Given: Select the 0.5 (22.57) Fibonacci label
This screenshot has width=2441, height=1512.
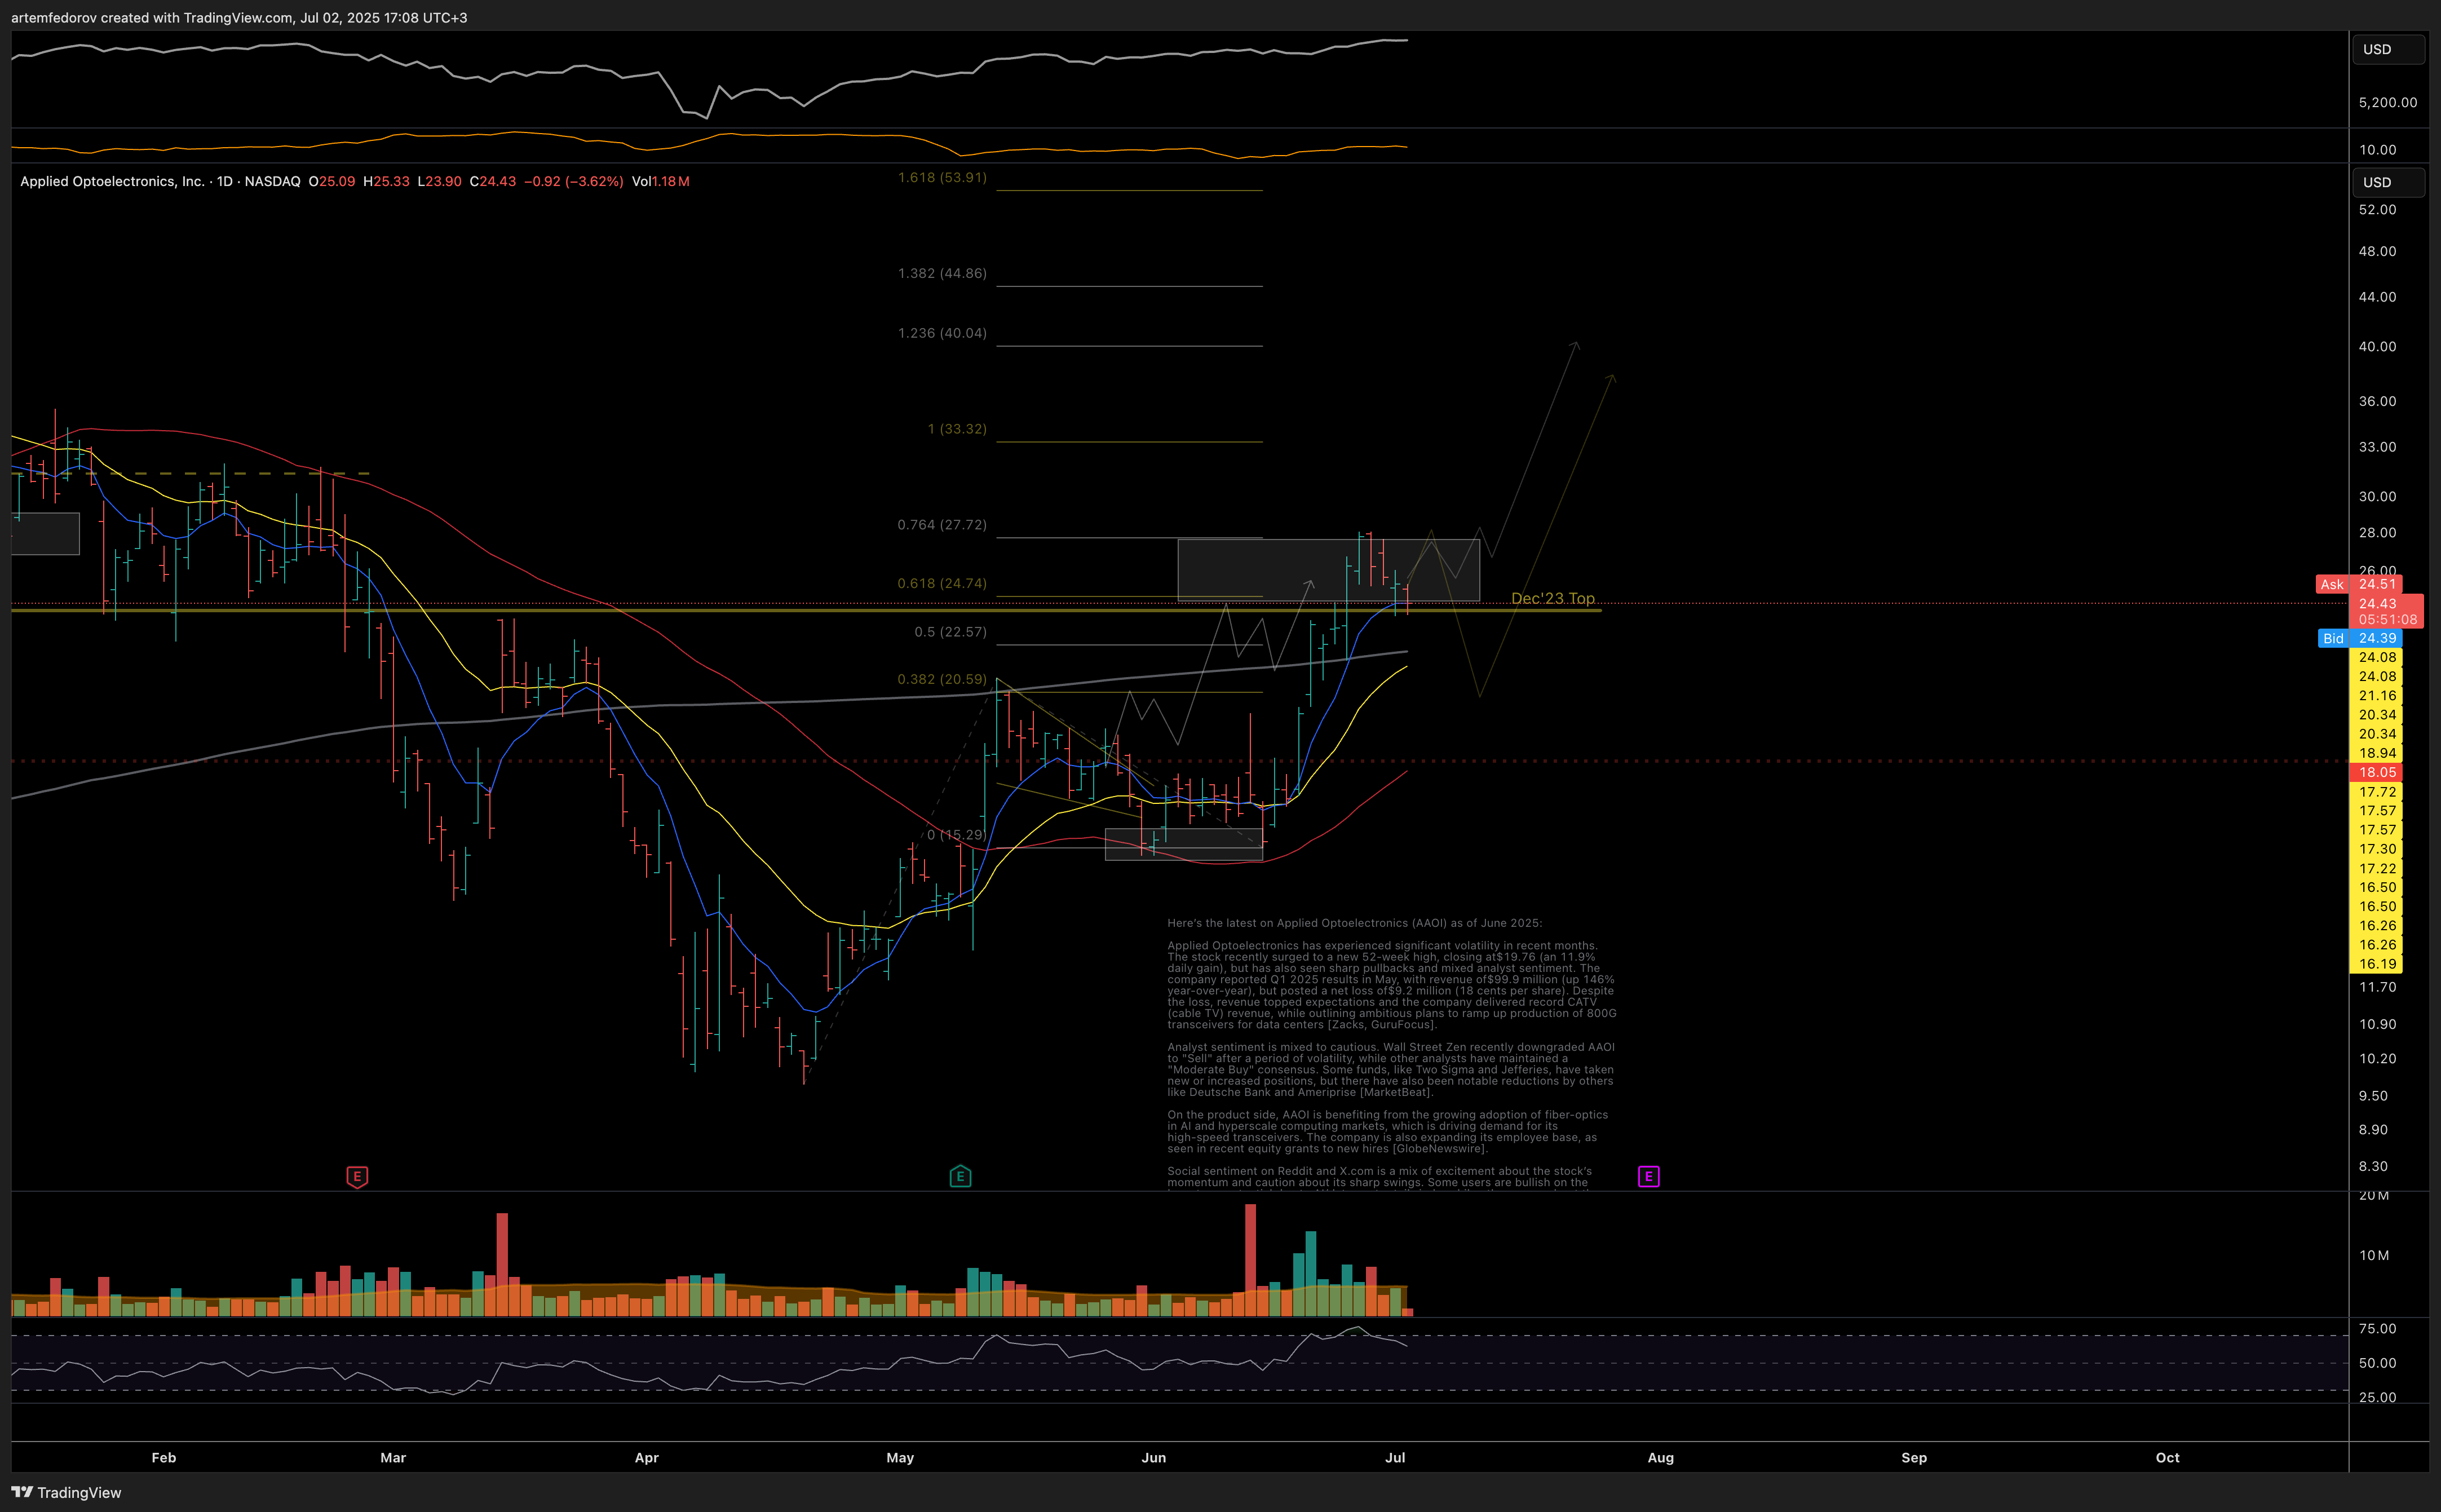Looking at the screenshot, I should [x=950, y=632].
